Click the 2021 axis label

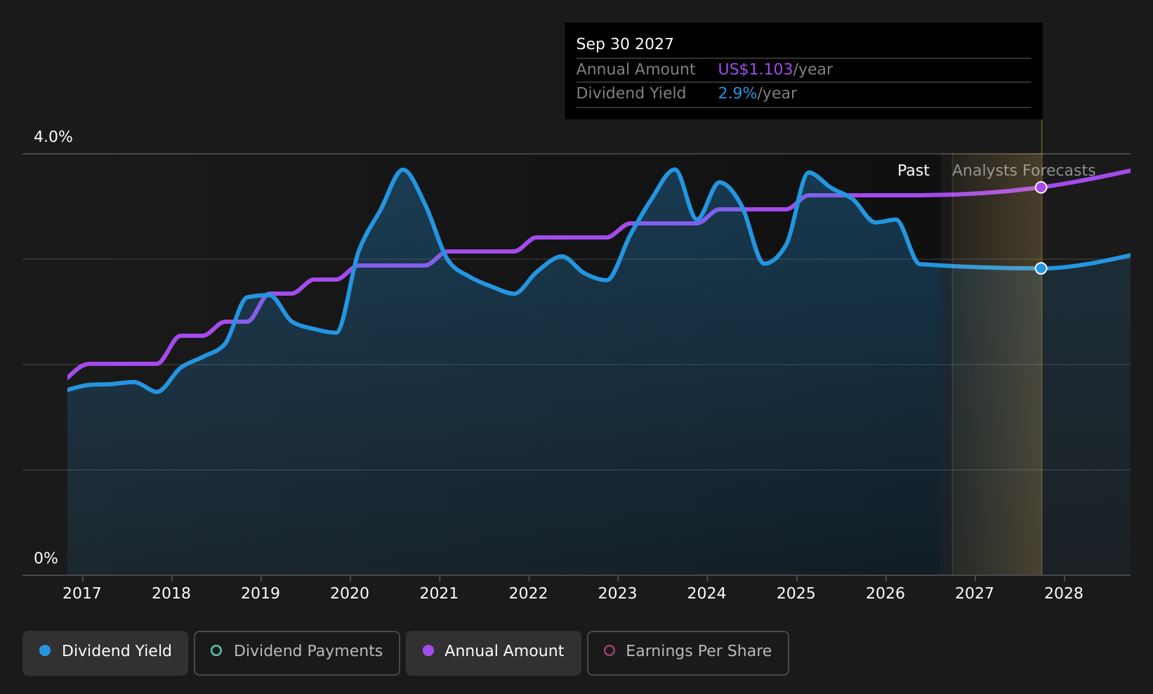click(439, 594)
